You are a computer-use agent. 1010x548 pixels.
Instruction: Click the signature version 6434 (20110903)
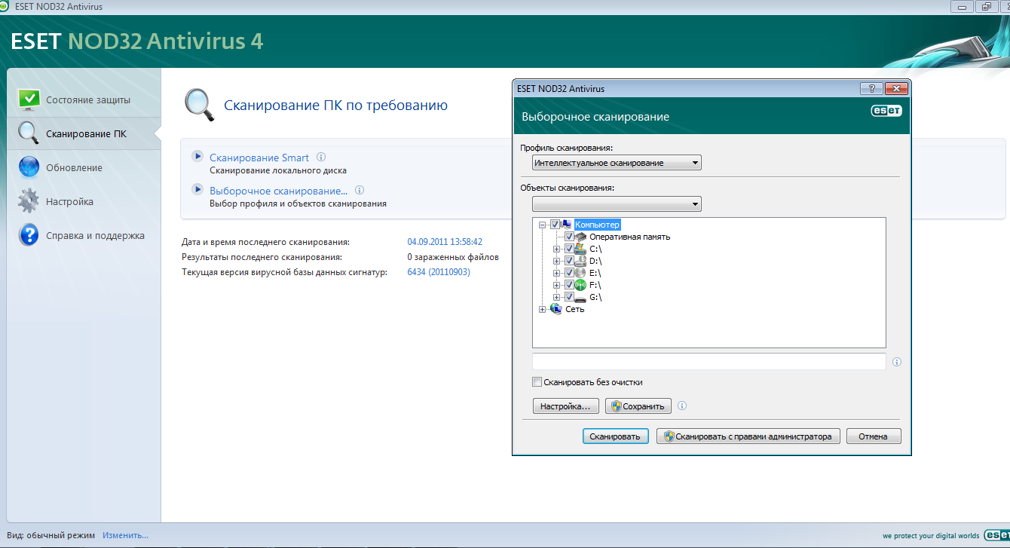(439, 272)
